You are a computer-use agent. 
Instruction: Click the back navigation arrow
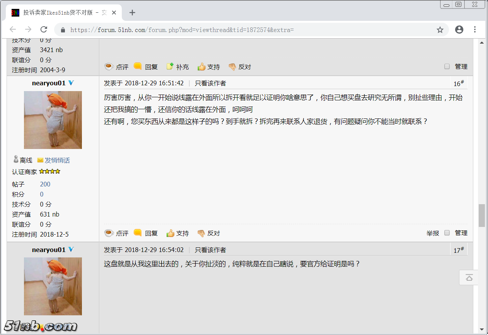coord(13,30)
